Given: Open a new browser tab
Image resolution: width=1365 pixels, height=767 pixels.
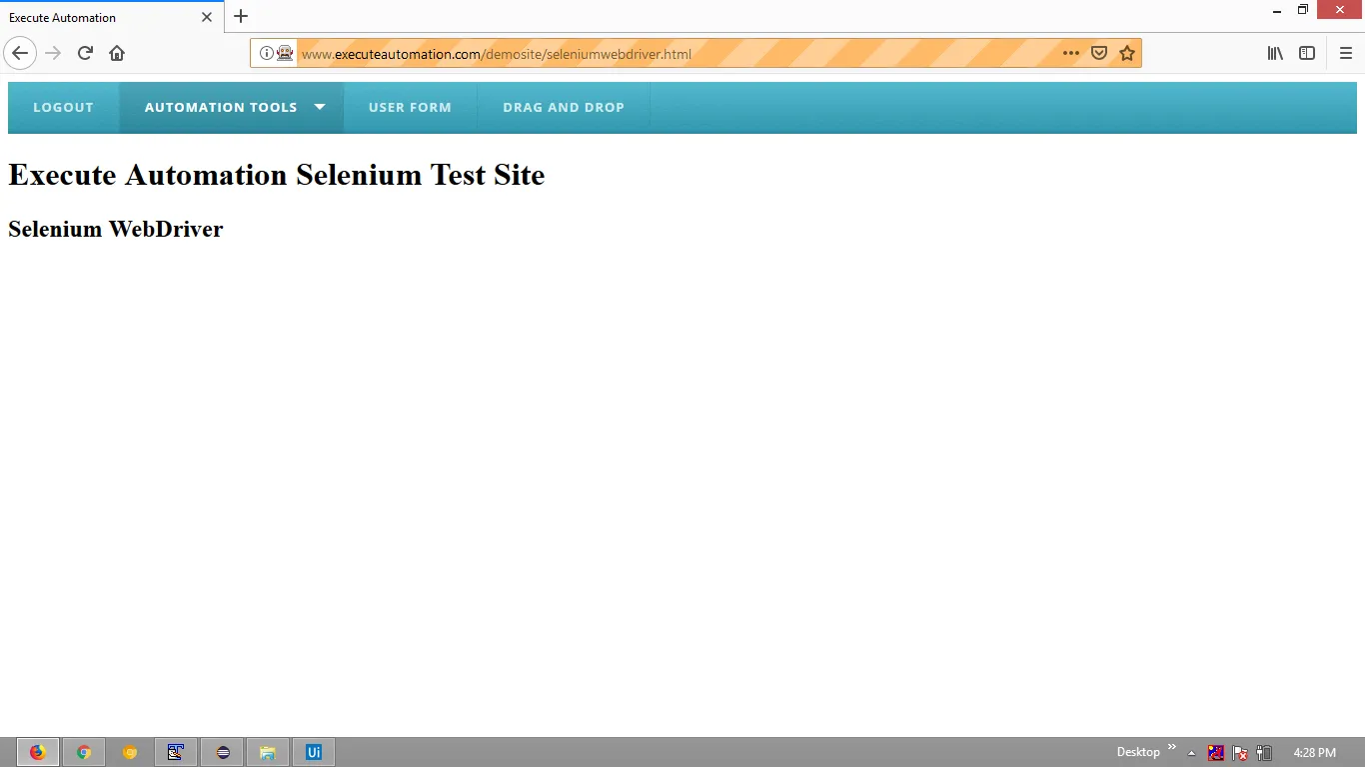Looking at the screenshot, I should [x=241, y=16].
